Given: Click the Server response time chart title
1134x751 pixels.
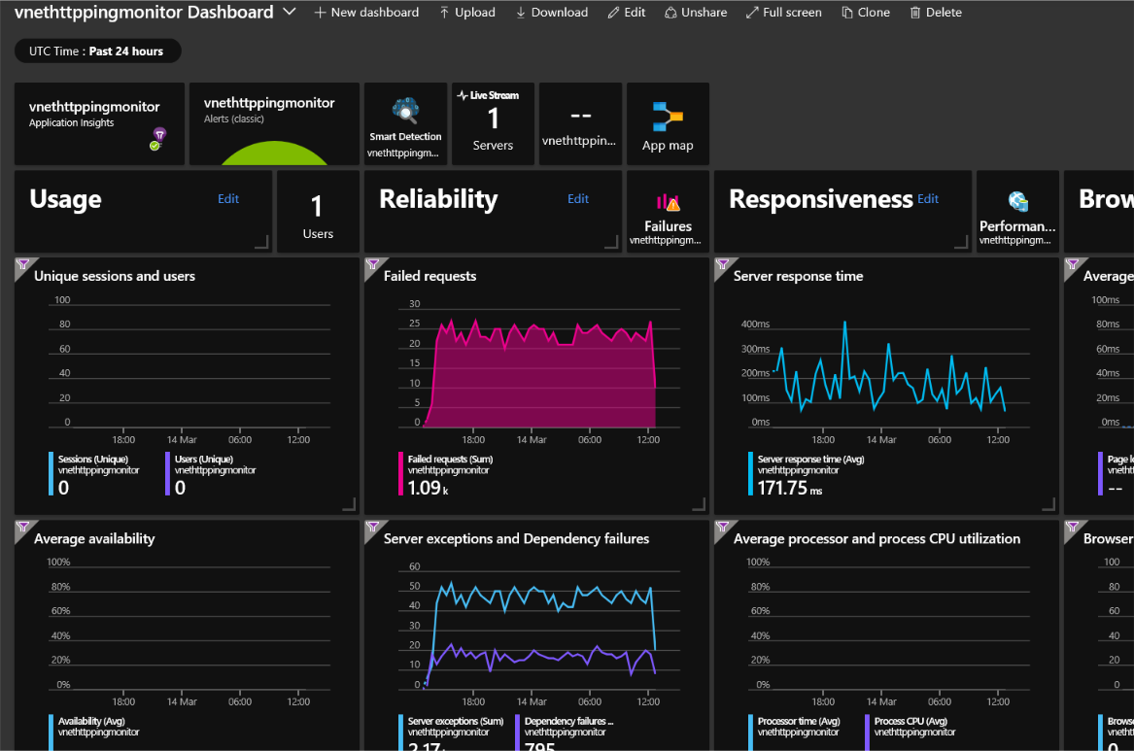Looking at the screenshot, I should click(x=799, y=276).
